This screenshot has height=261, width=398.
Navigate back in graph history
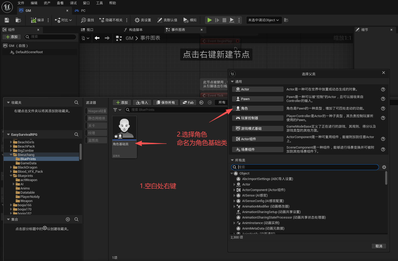(97, 38)
